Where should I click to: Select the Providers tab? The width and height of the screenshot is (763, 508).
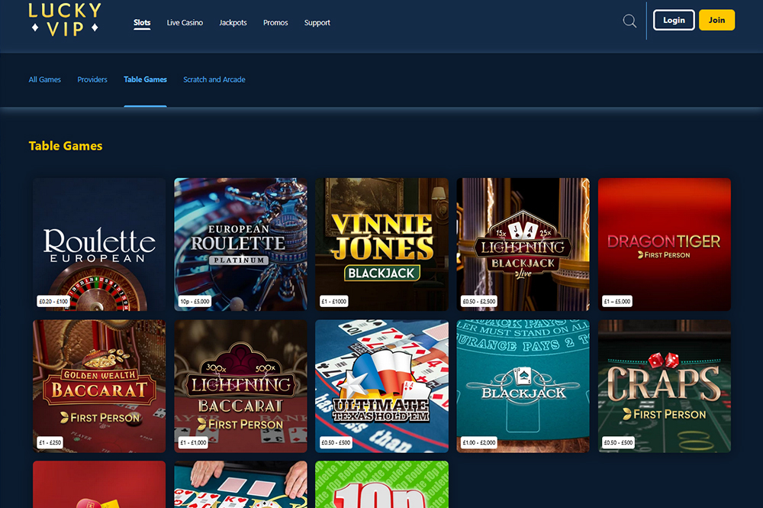point(92,79)
